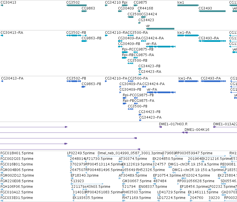Image resolution: width=237 pixels, height=202 pixels.
Task: Open EST EK204850.5prime
Action: point(168,159)
